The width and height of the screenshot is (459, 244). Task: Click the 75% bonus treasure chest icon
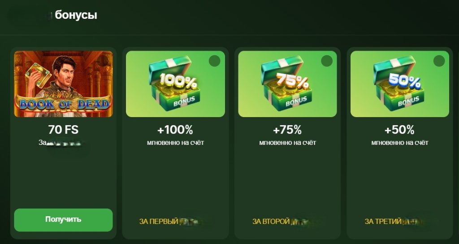click(x=287, y=83)
